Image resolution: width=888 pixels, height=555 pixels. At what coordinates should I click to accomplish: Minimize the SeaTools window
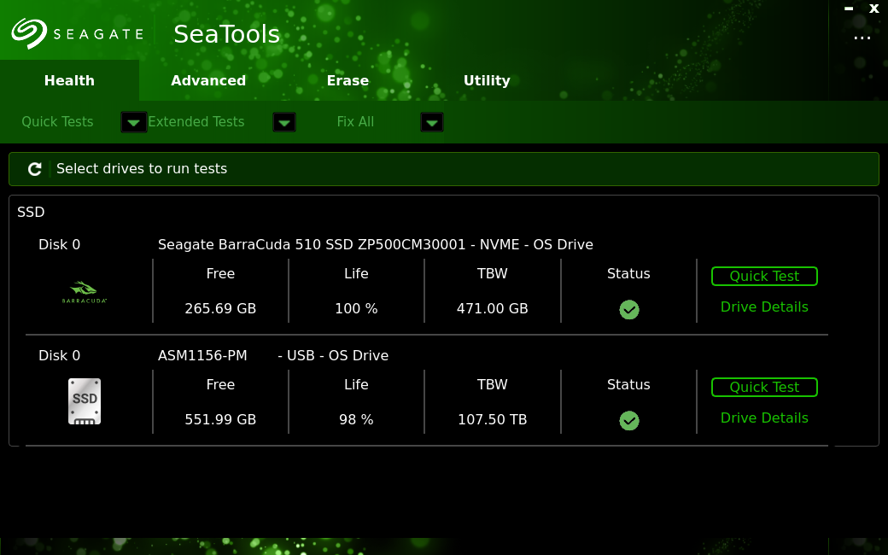coord(849,9)
